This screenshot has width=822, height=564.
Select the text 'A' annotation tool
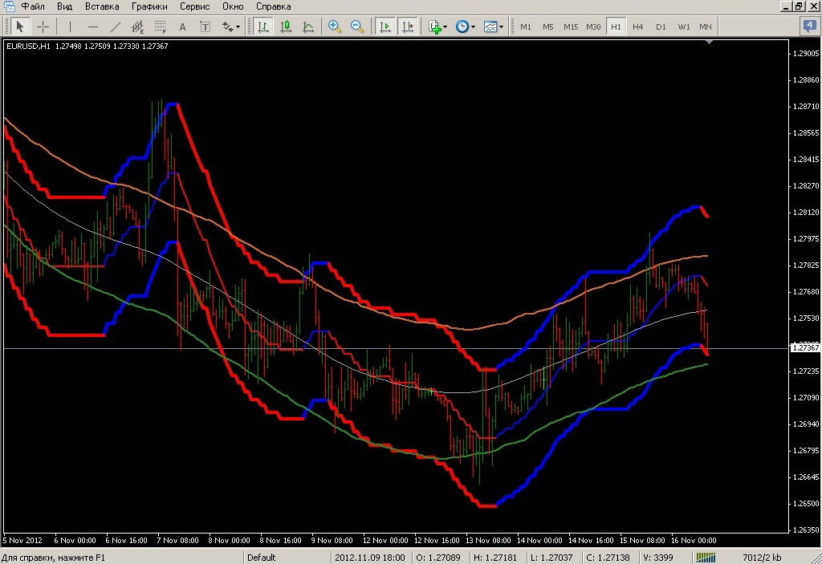pos(182,26)
